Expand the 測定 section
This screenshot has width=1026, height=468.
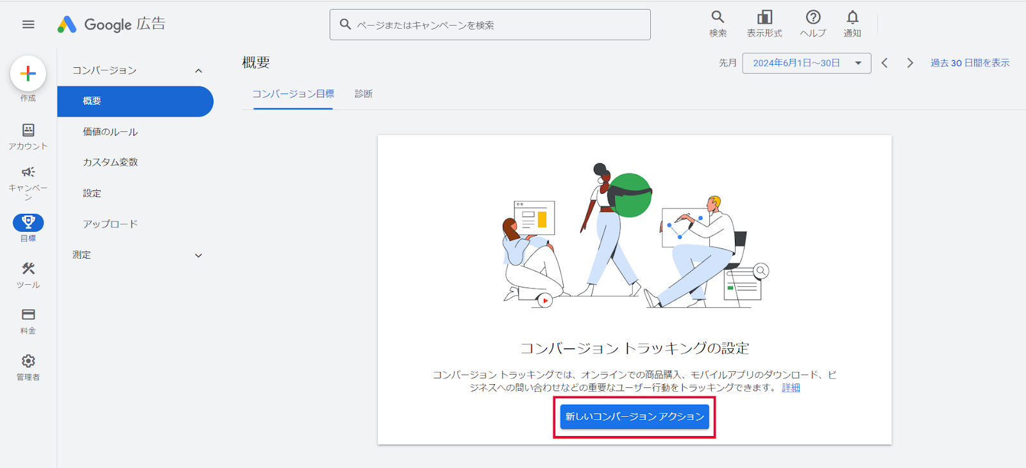199,255
